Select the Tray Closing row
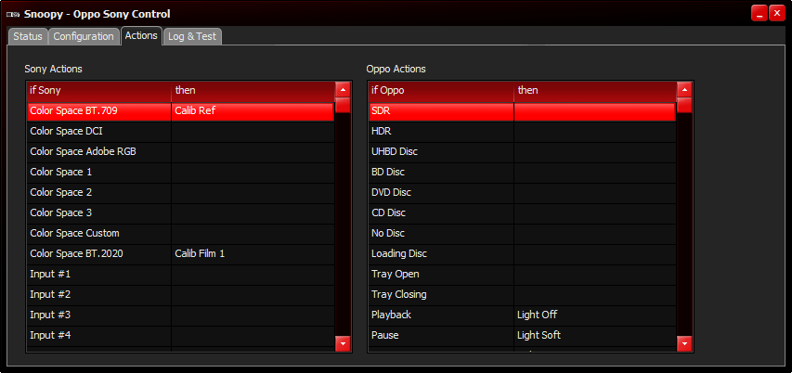This screenshot has height=373, width=792. pyautogui.click(x=523, y=295)
